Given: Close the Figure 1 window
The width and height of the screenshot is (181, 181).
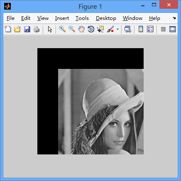Looking at the screenshot, I should pyautogui.click(x=169, y=5).
